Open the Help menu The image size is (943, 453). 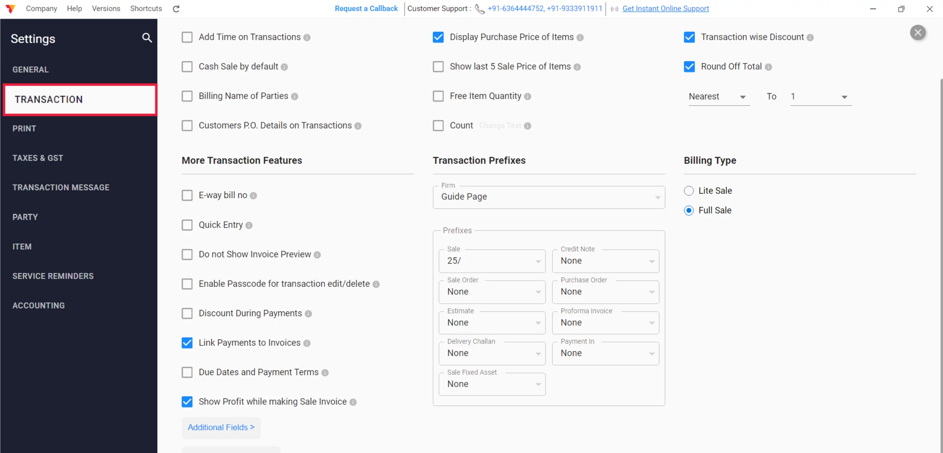[74, 8]
